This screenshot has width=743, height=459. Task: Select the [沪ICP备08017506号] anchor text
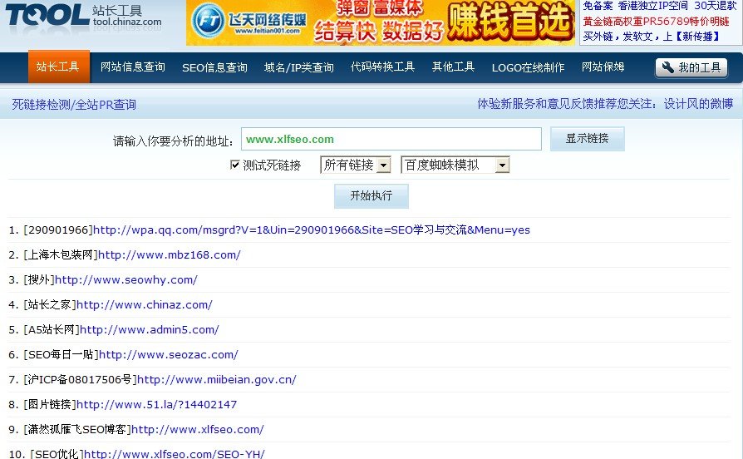coord(80,380)
